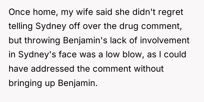Click the word "regret" in the paragraph
The image size is (204, 102).
pyautogui.click(x=171, y=13)
